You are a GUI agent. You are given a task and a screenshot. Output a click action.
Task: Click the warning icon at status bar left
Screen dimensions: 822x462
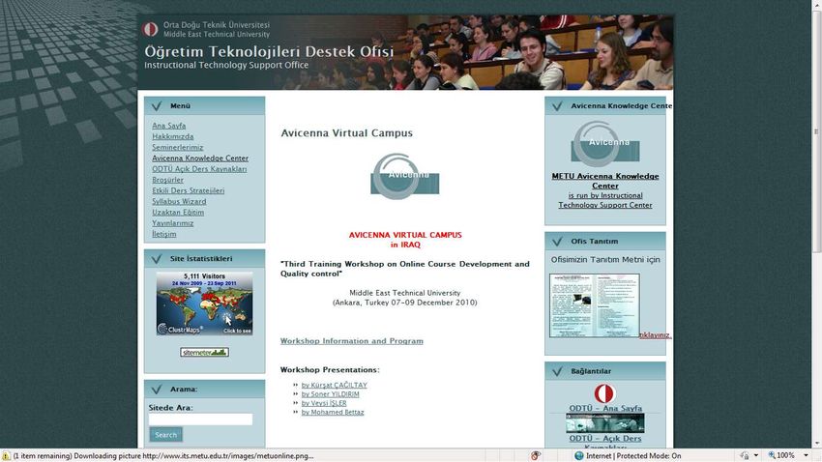point(6,455)
